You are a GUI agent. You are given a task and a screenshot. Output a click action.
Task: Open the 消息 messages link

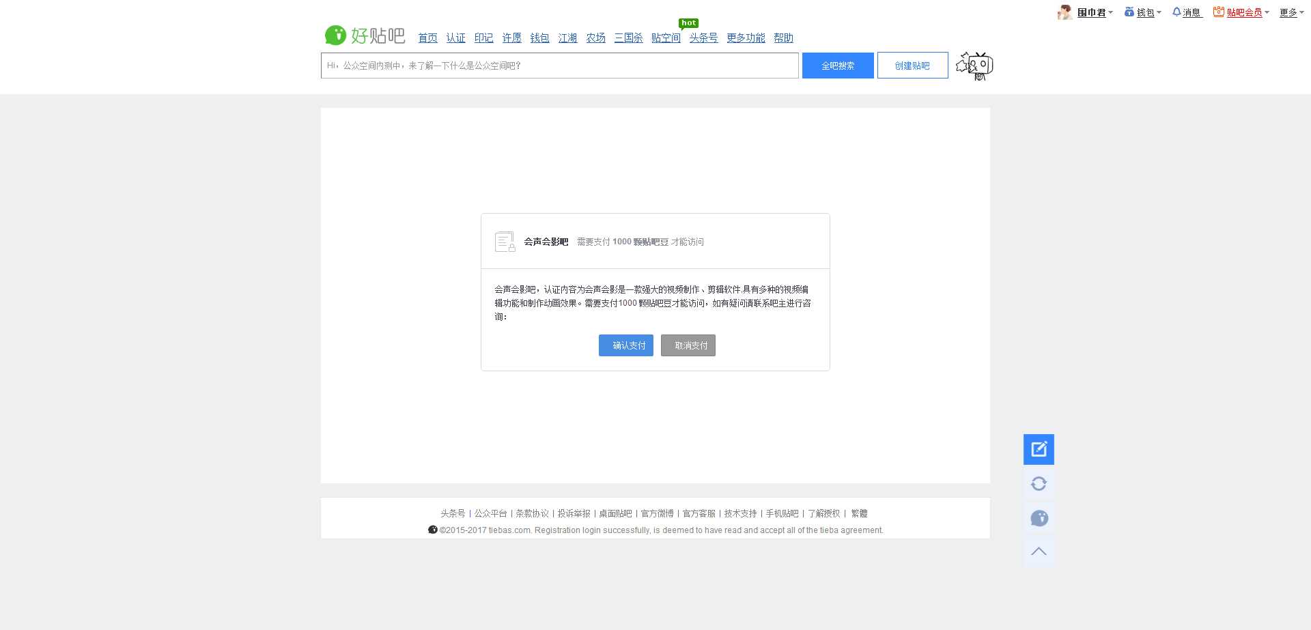(1192, 12)
